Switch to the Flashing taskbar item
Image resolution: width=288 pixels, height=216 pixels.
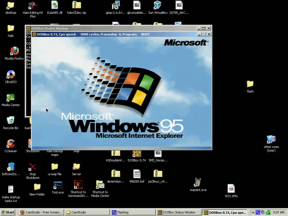click(x=133, y=212)
